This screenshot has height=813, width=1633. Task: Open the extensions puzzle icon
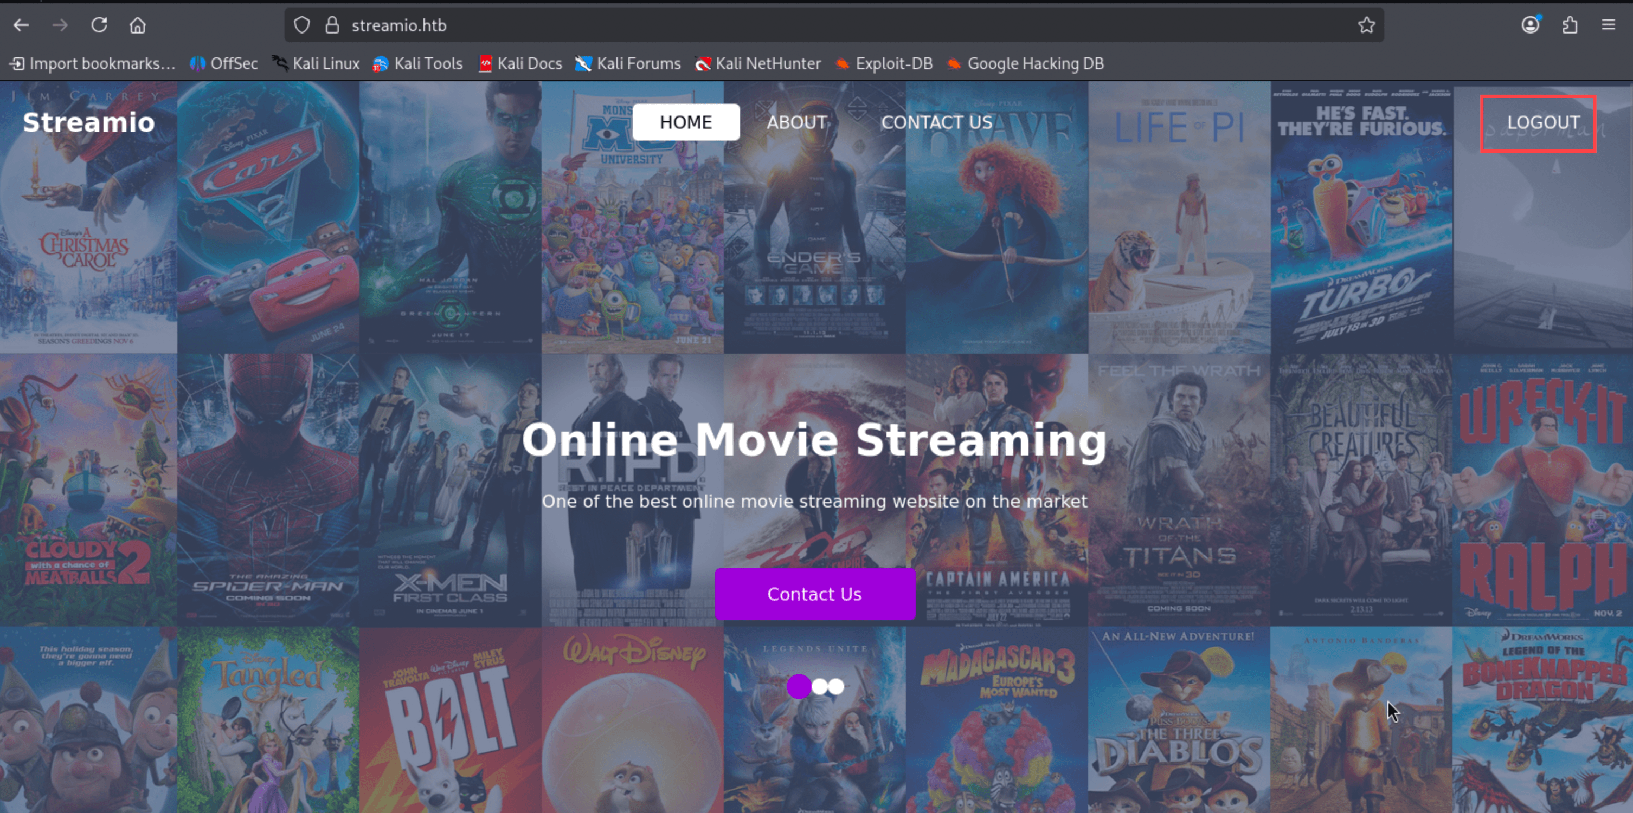pos(1570,25)
